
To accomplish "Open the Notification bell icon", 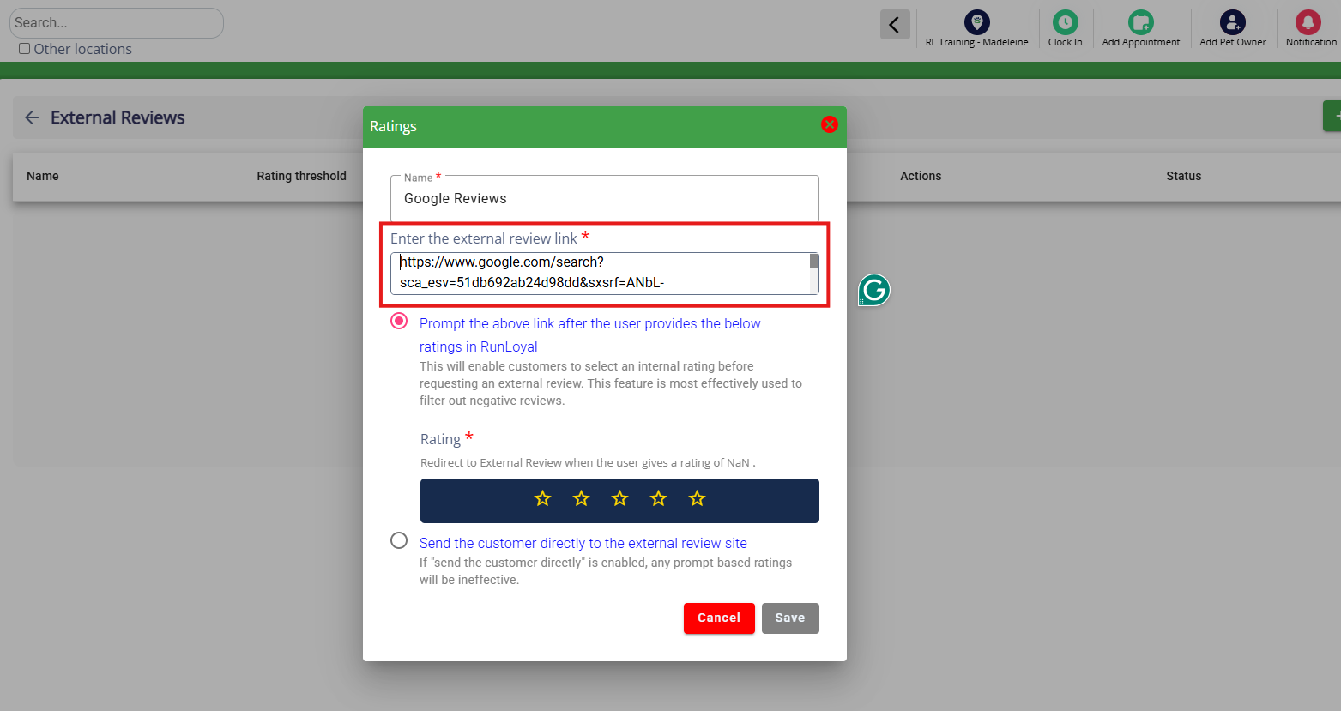I will click(1308, 21).
